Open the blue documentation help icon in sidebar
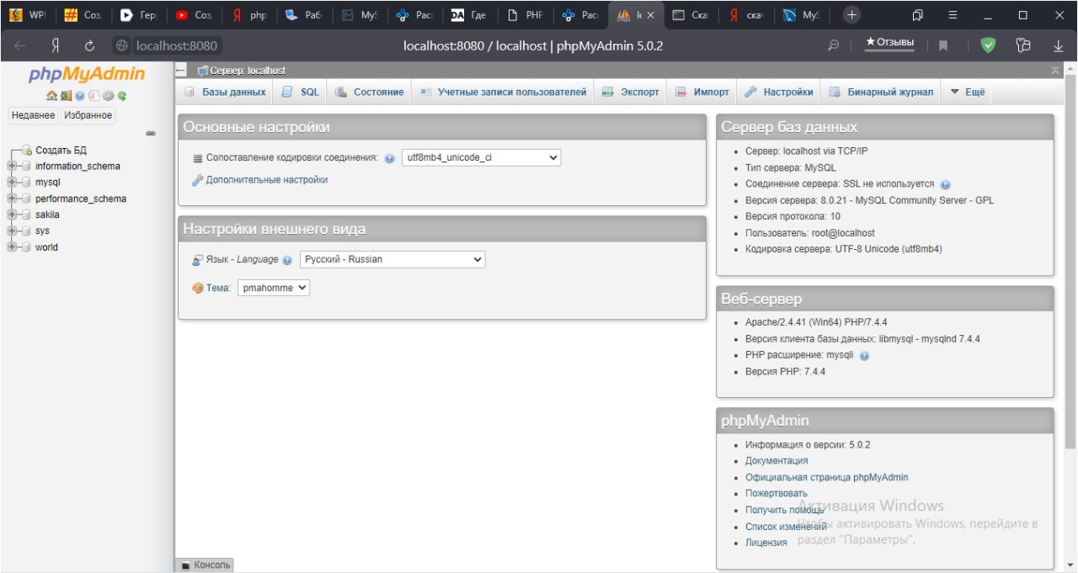The image size is (1078, 573). click(80, 96)
